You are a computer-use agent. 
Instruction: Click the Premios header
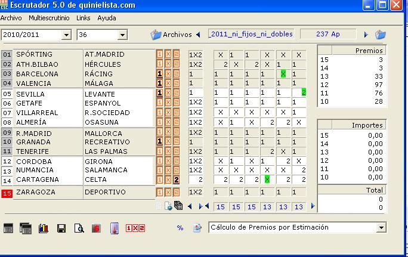click(x=359, y=51)
